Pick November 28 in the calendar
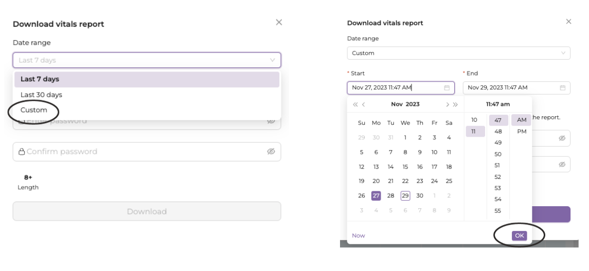 (x=390, y=195)
